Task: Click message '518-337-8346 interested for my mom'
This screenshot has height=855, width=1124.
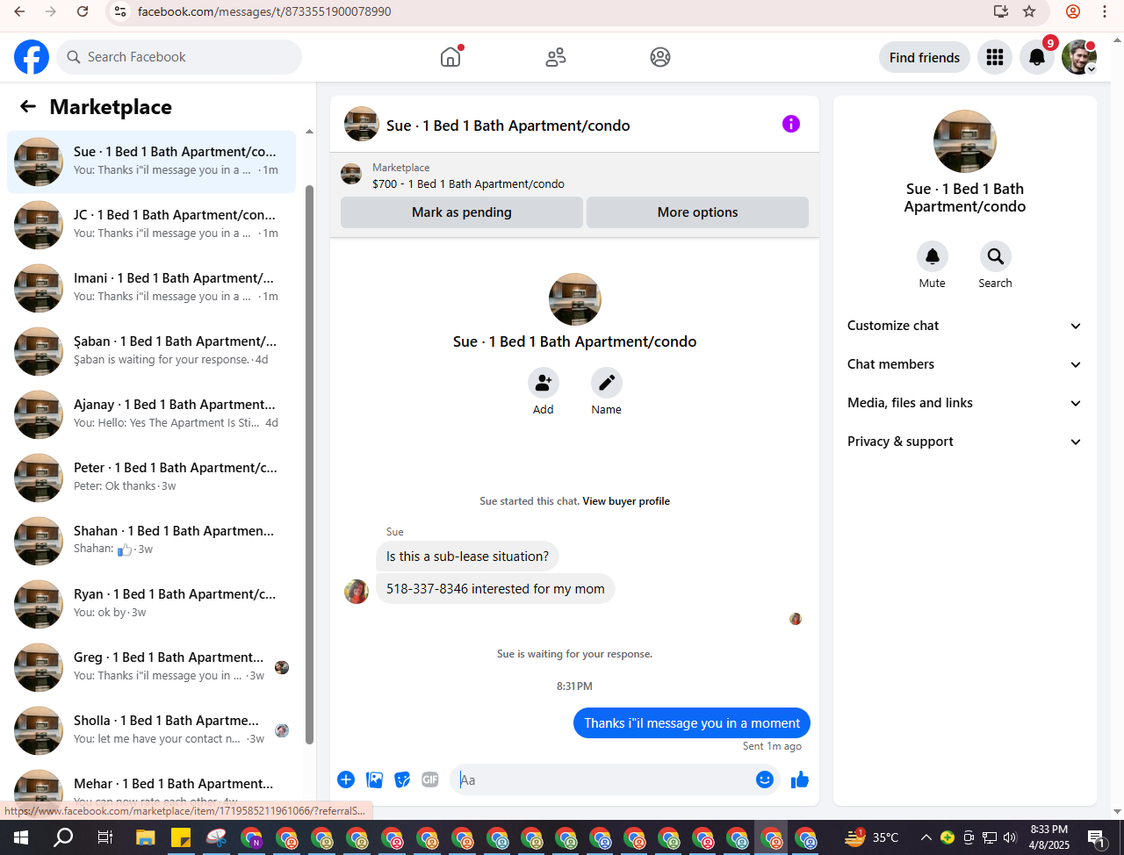Action: 495,589
